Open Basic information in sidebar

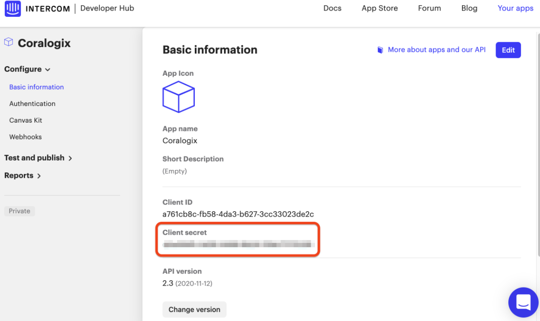click(36, 87)
